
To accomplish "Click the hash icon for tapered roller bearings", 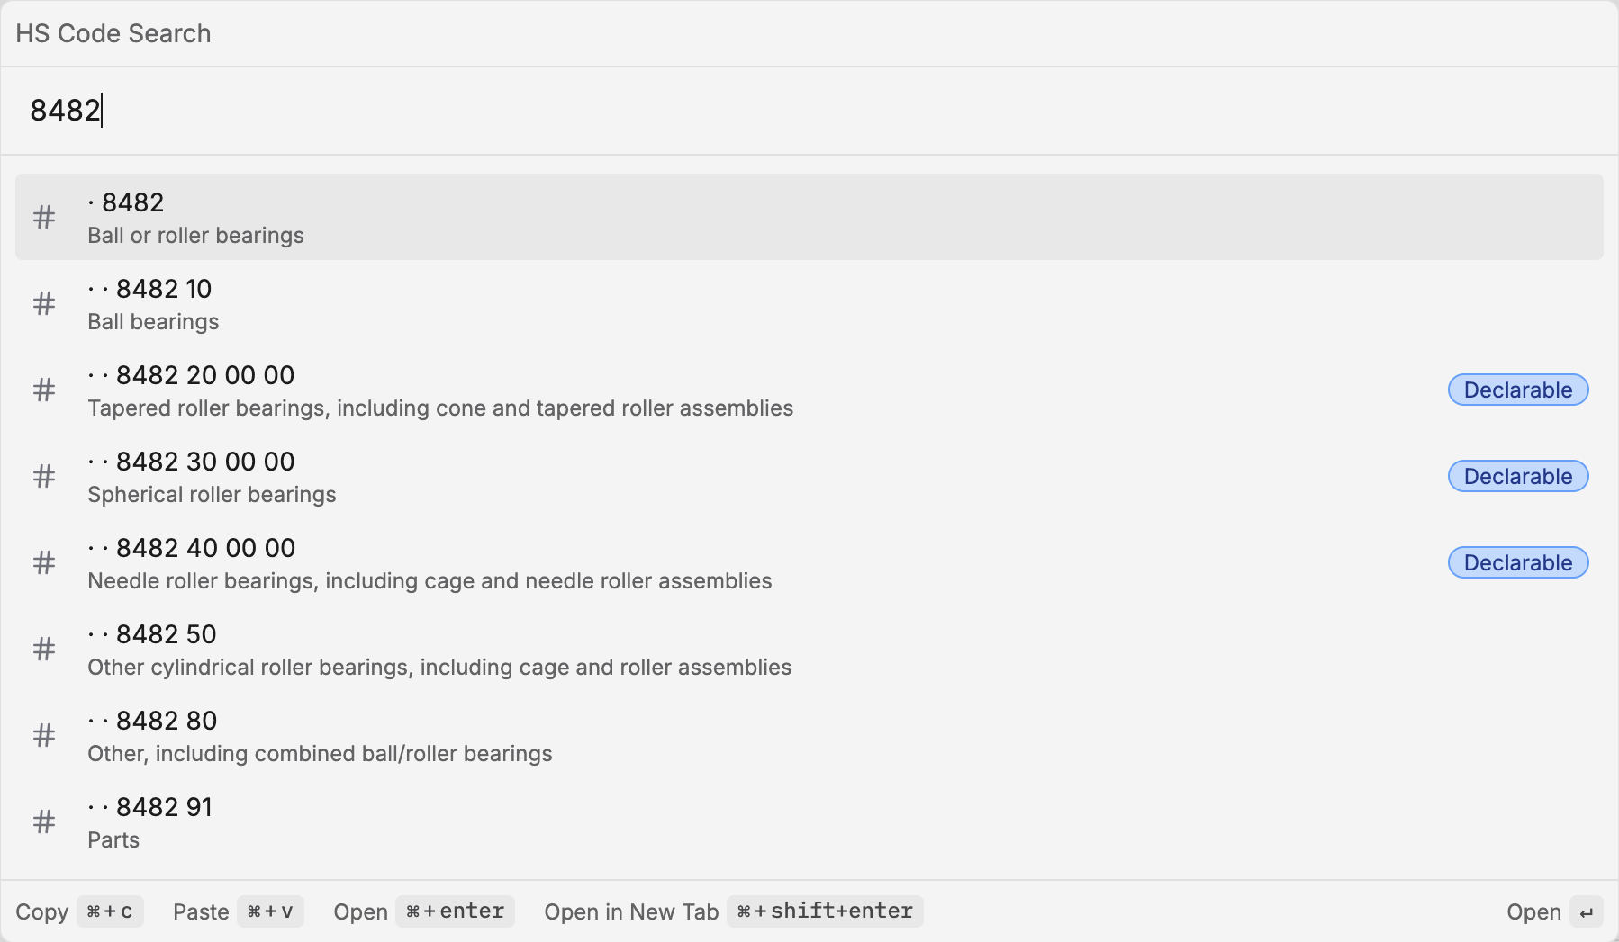I will [43, 390].
